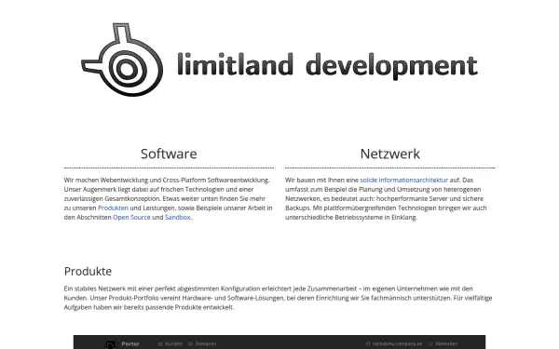The image size is (559, 349).
Task: Click the paragraph starting 'Wir machen Webentwicklung'
Action: [x=169, y=199]
